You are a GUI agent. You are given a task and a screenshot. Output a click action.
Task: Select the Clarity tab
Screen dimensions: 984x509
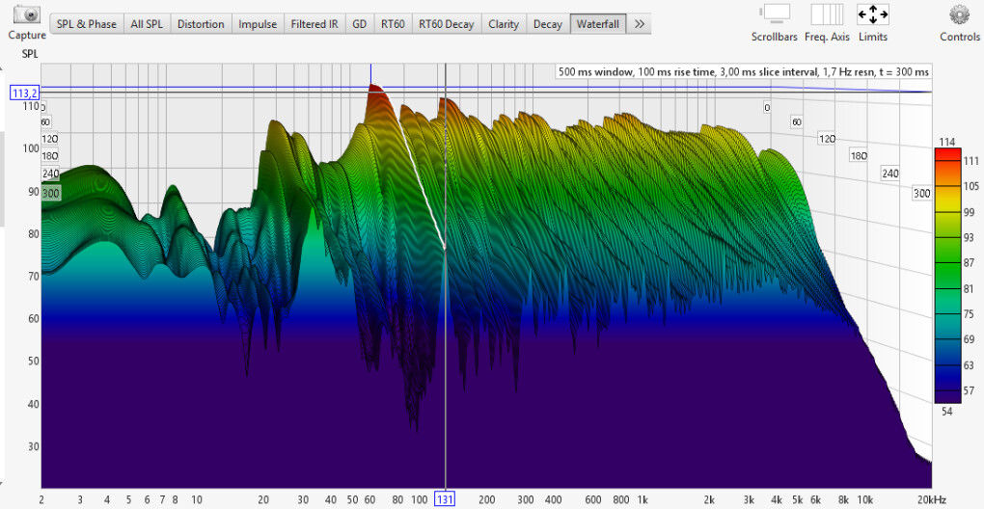pos(504,24)
